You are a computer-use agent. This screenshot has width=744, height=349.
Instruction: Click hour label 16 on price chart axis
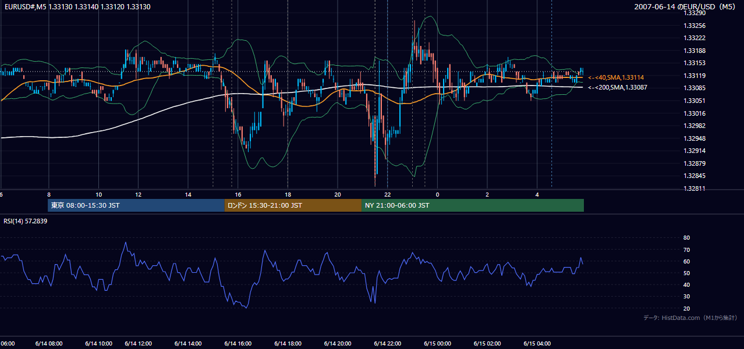pyautogui.click(x=238, y=194)
